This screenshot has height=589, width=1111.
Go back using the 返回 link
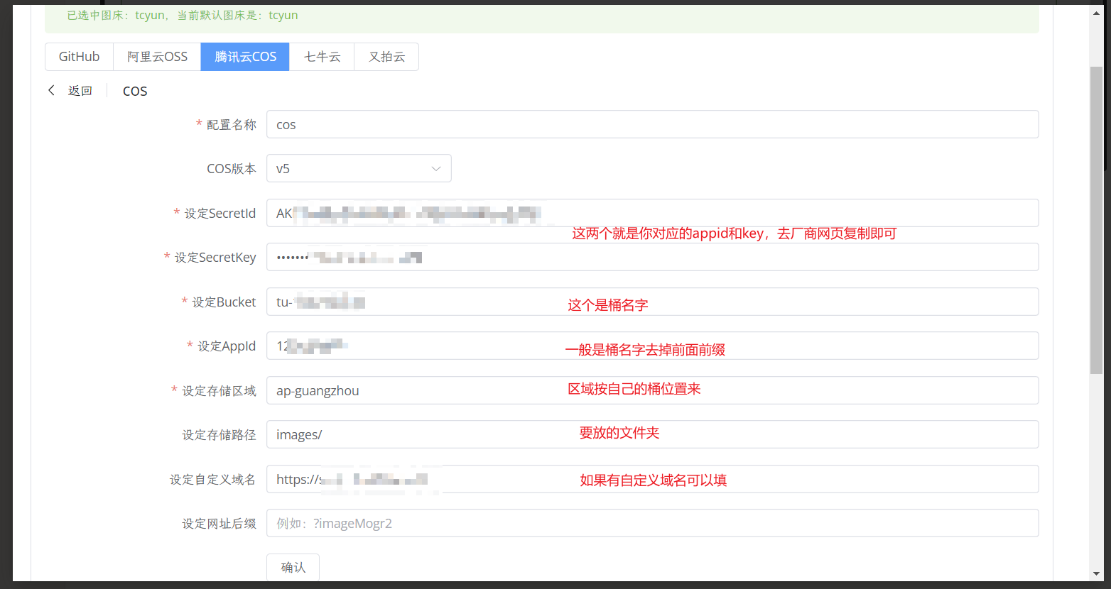pos(80,91)
